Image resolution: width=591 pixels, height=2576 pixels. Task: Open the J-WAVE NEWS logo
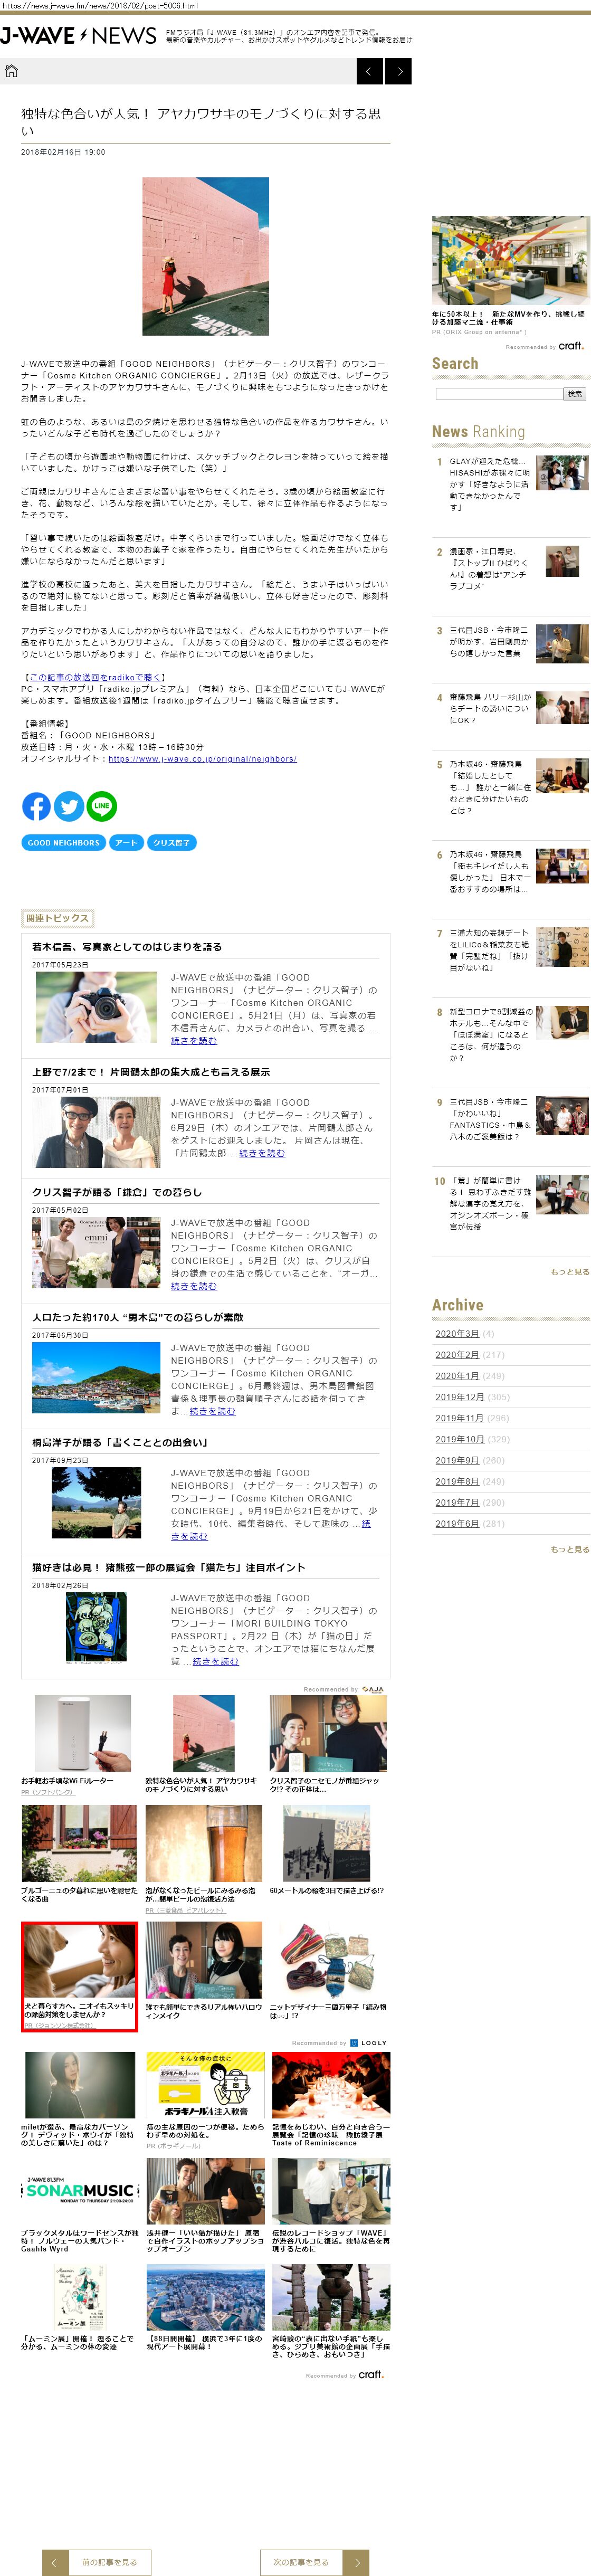click(x=78, y=37)
